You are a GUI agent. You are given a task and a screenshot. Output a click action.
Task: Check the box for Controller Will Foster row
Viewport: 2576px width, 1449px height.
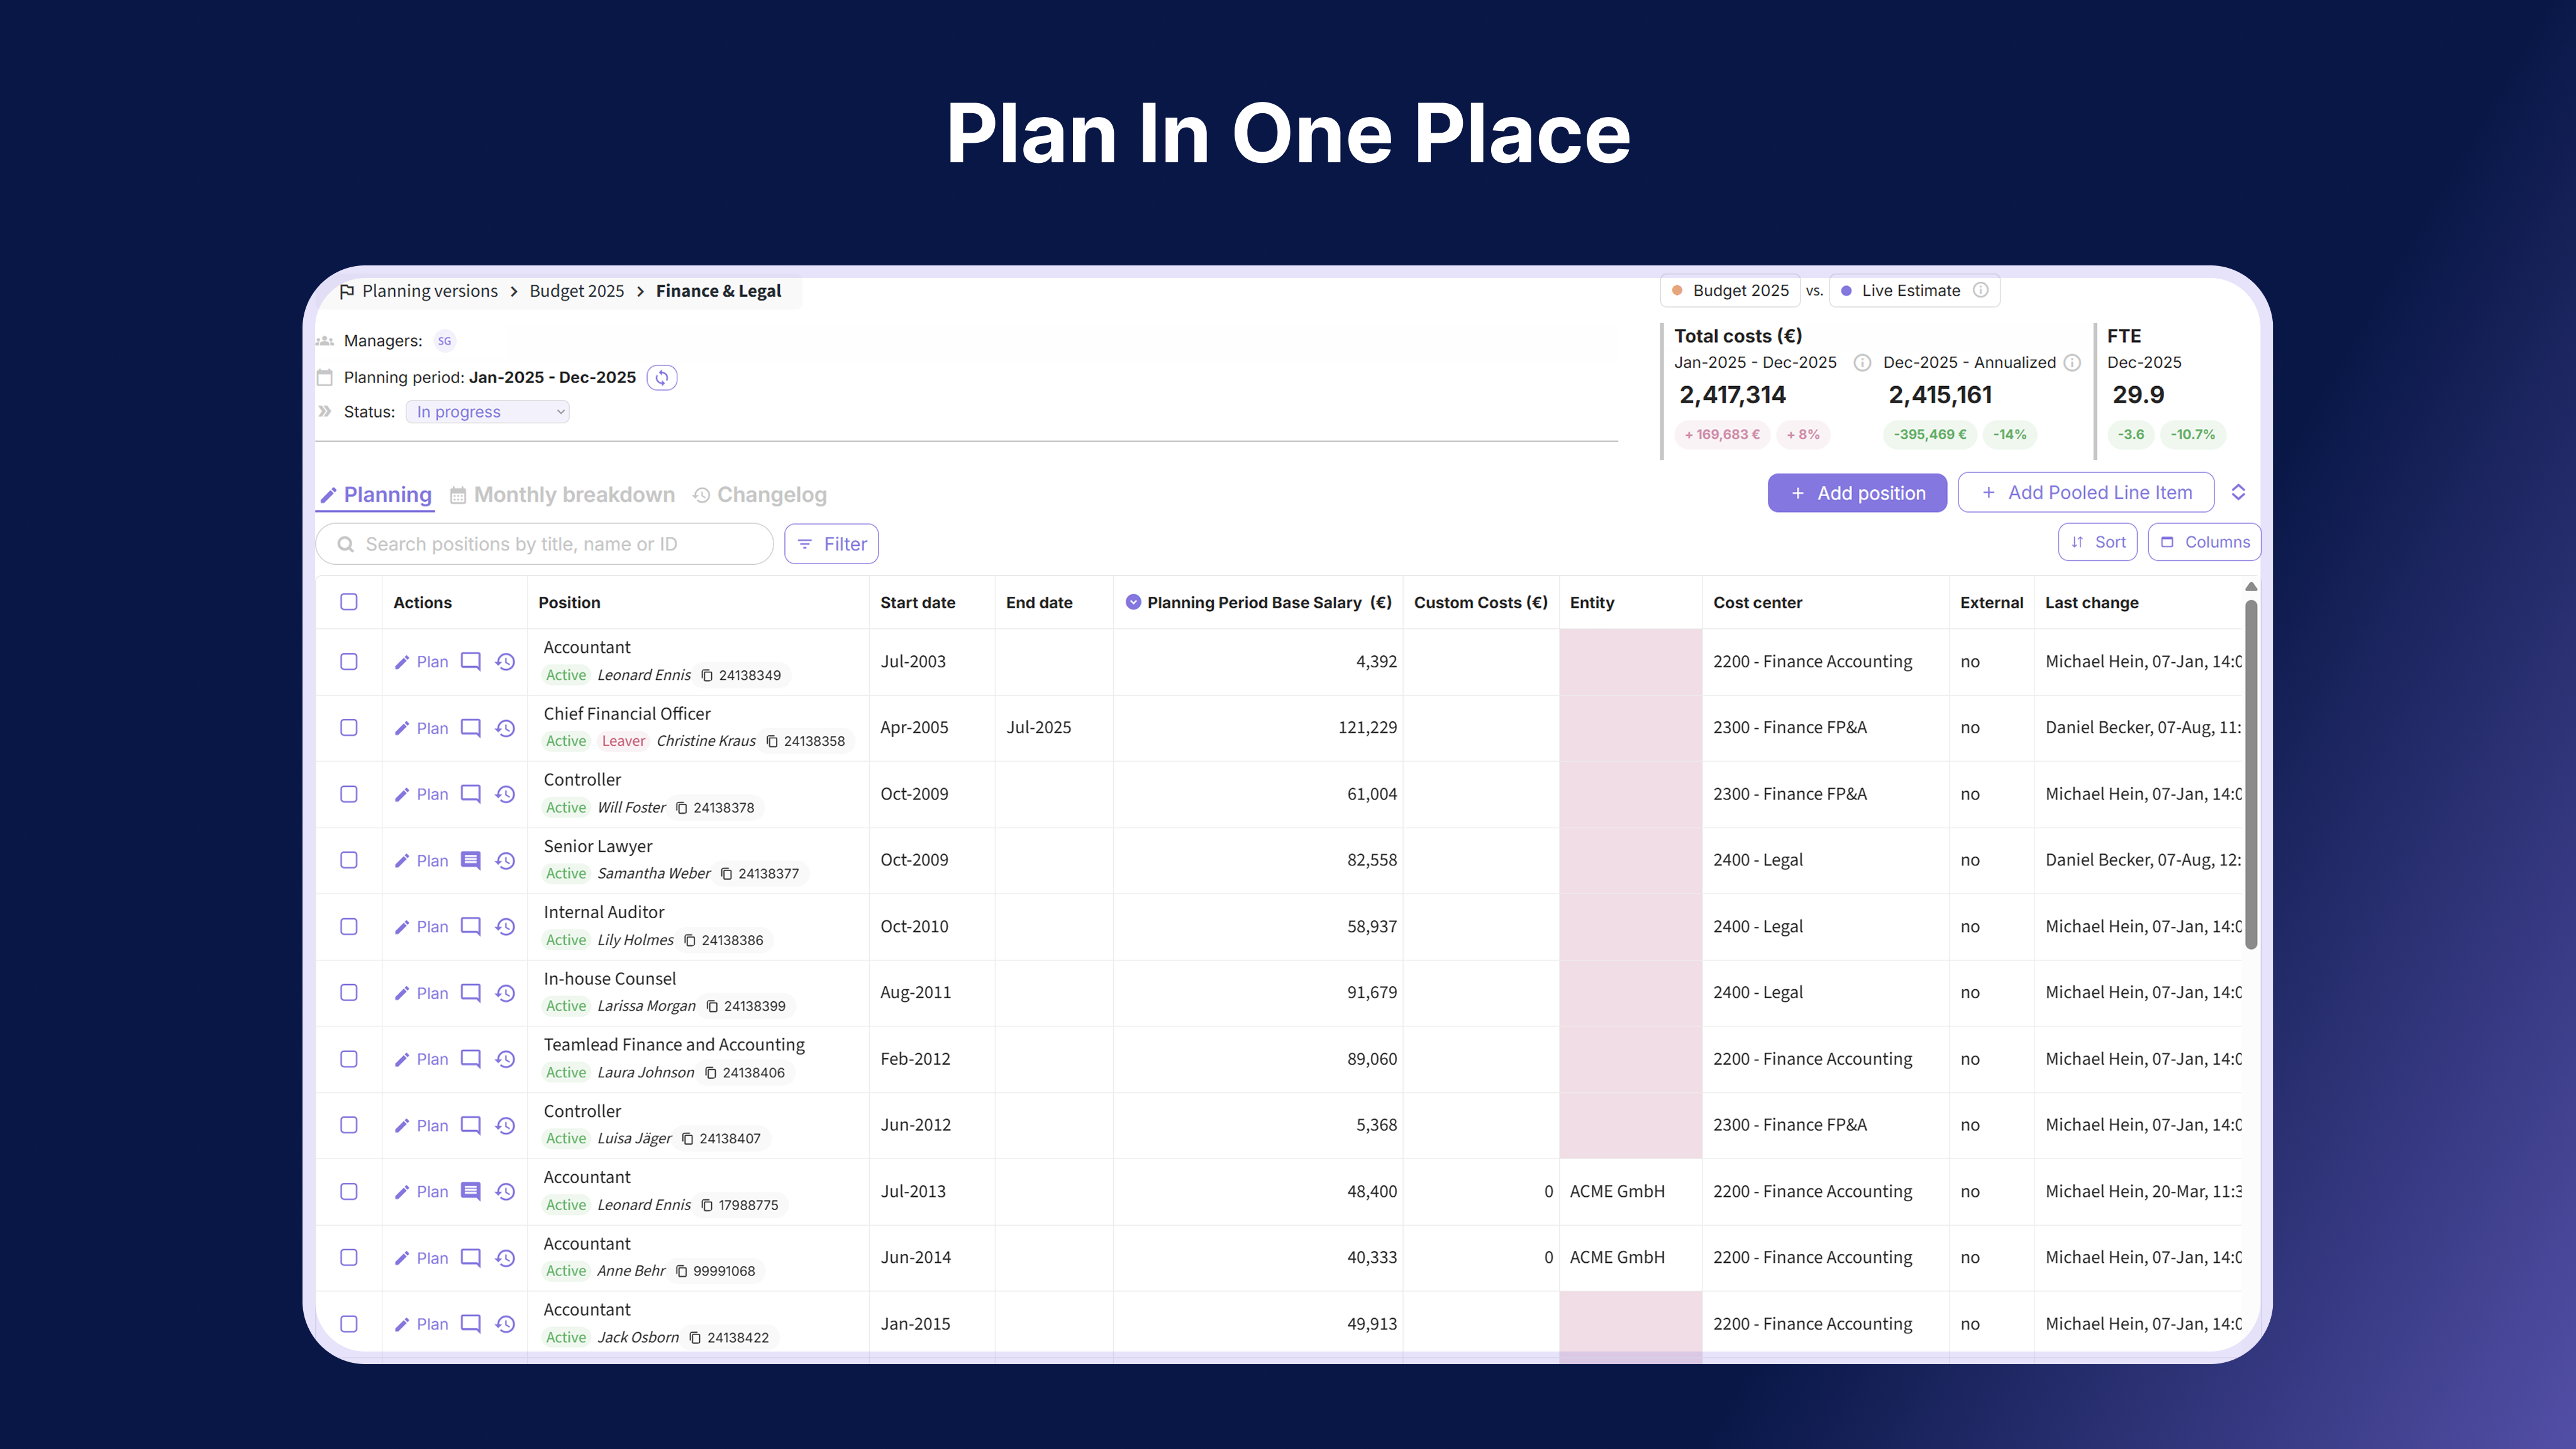coord(348,794)
